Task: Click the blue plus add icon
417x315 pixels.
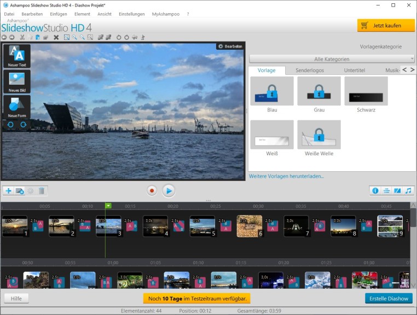Action: 8,190
